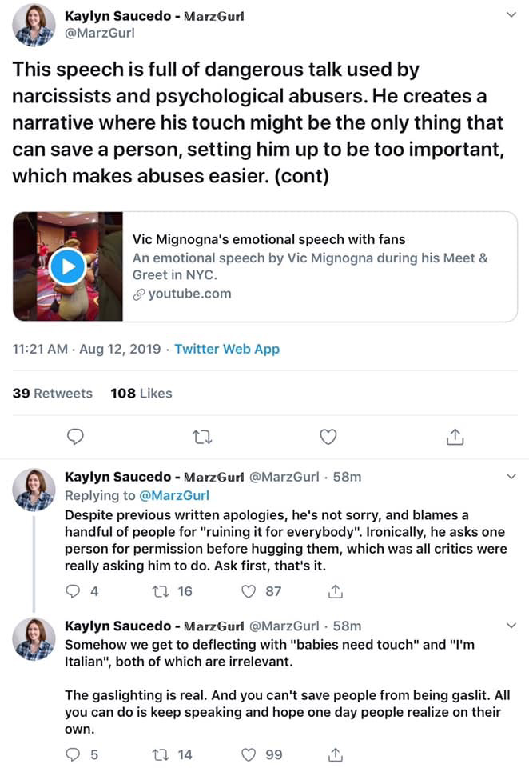
Task: Reply to the 'not sorry' reply tweet
Action: (74, 592)
